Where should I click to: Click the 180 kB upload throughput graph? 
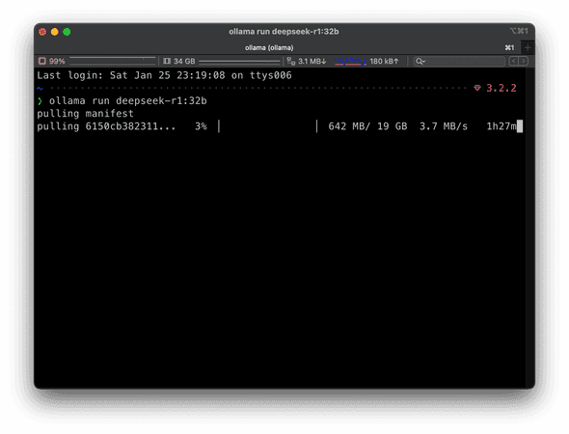[350, 62]
